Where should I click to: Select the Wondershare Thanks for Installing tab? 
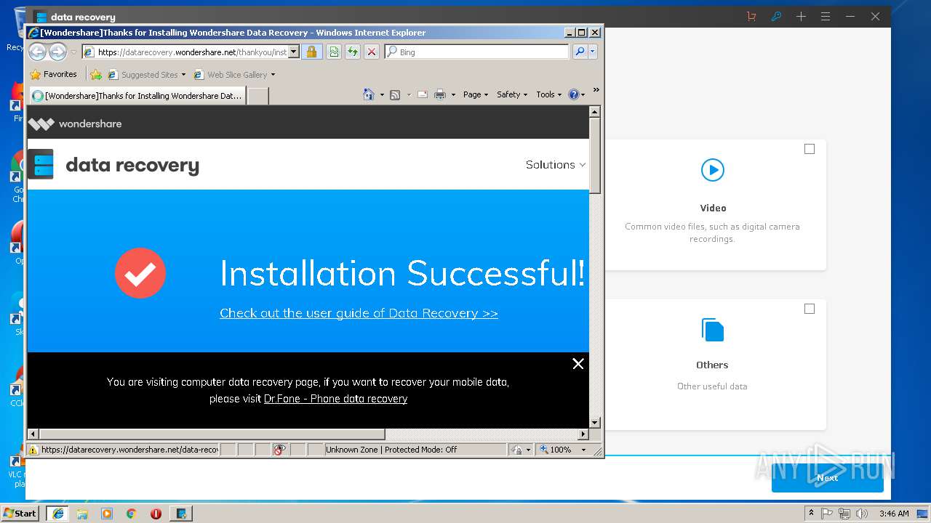tap(137, 96)
